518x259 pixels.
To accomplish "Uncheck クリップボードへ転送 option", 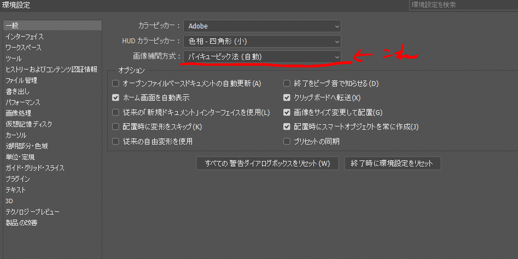I will click(x=287, y=97).
